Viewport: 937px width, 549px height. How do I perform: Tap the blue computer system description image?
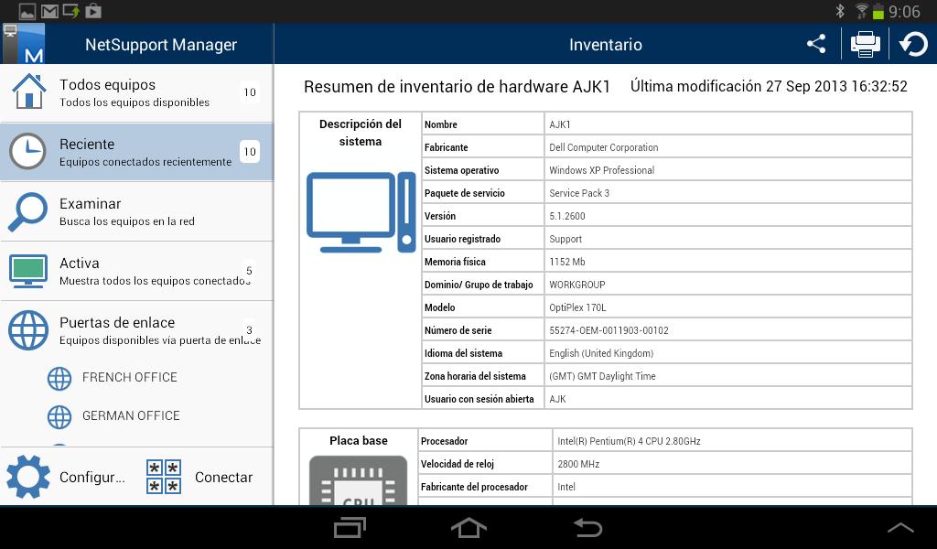point(361,212)
